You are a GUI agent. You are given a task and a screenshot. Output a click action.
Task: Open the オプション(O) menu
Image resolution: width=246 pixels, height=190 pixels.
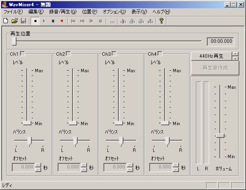pos(114,12)
